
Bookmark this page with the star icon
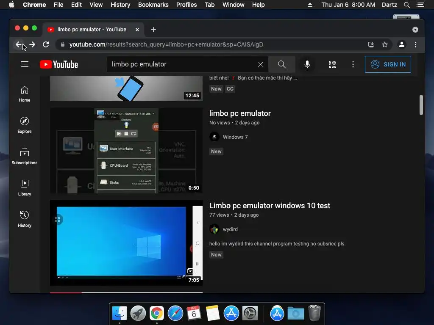385,44
